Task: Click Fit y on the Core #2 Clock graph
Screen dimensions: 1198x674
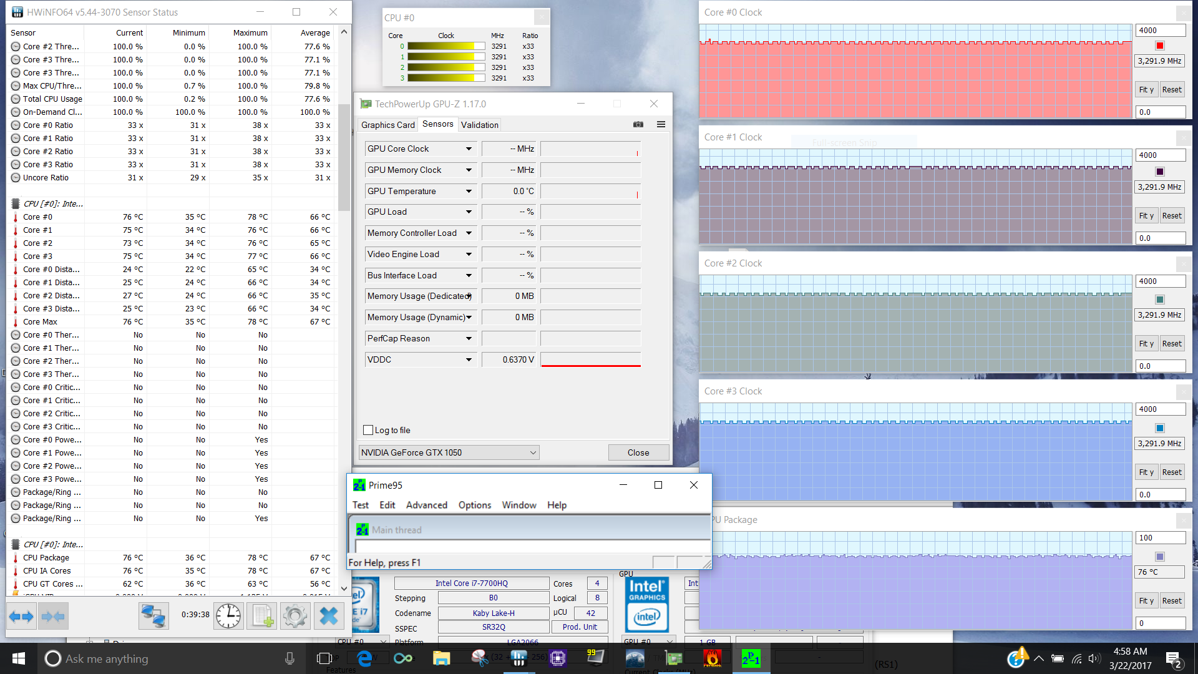Action: pyautogui.click(x=1146, y=343)
